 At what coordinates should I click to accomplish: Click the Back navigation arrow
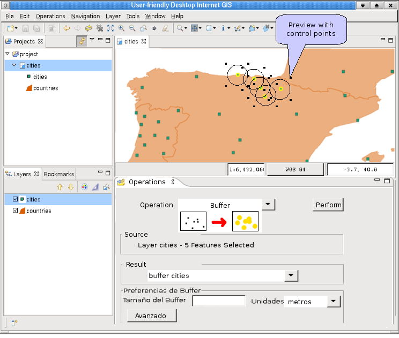click(66, 28)
